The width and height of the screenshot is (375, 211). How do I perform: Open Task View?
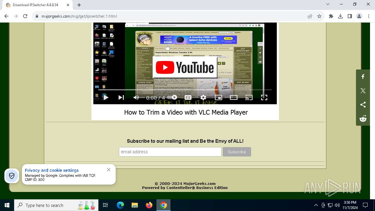[105, 205]
